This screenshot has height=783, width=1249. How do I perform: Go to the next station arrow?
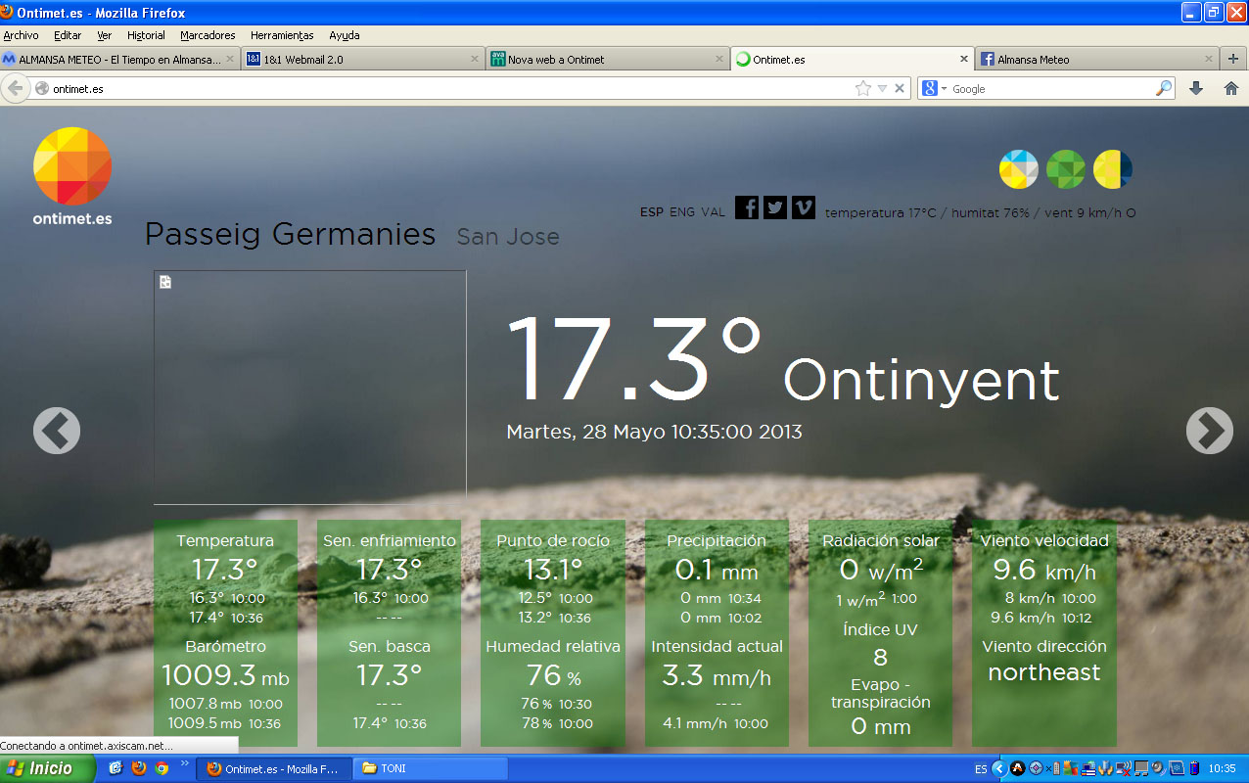click(1209, 431)
